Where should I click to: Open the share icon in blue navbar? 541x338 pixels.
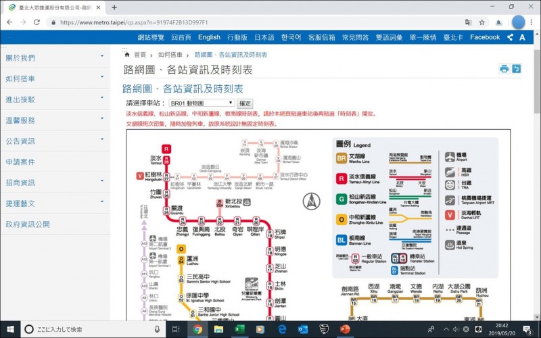click(x=510, y=37)
